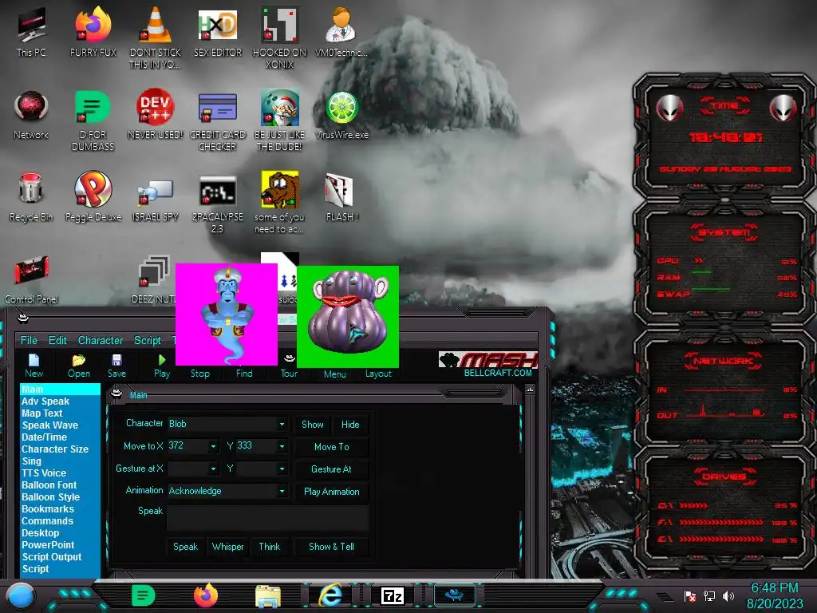Screen dimensions: 817x613
Task: Click Menu in the MASH toolbar
Action: (x=334, y=374)
